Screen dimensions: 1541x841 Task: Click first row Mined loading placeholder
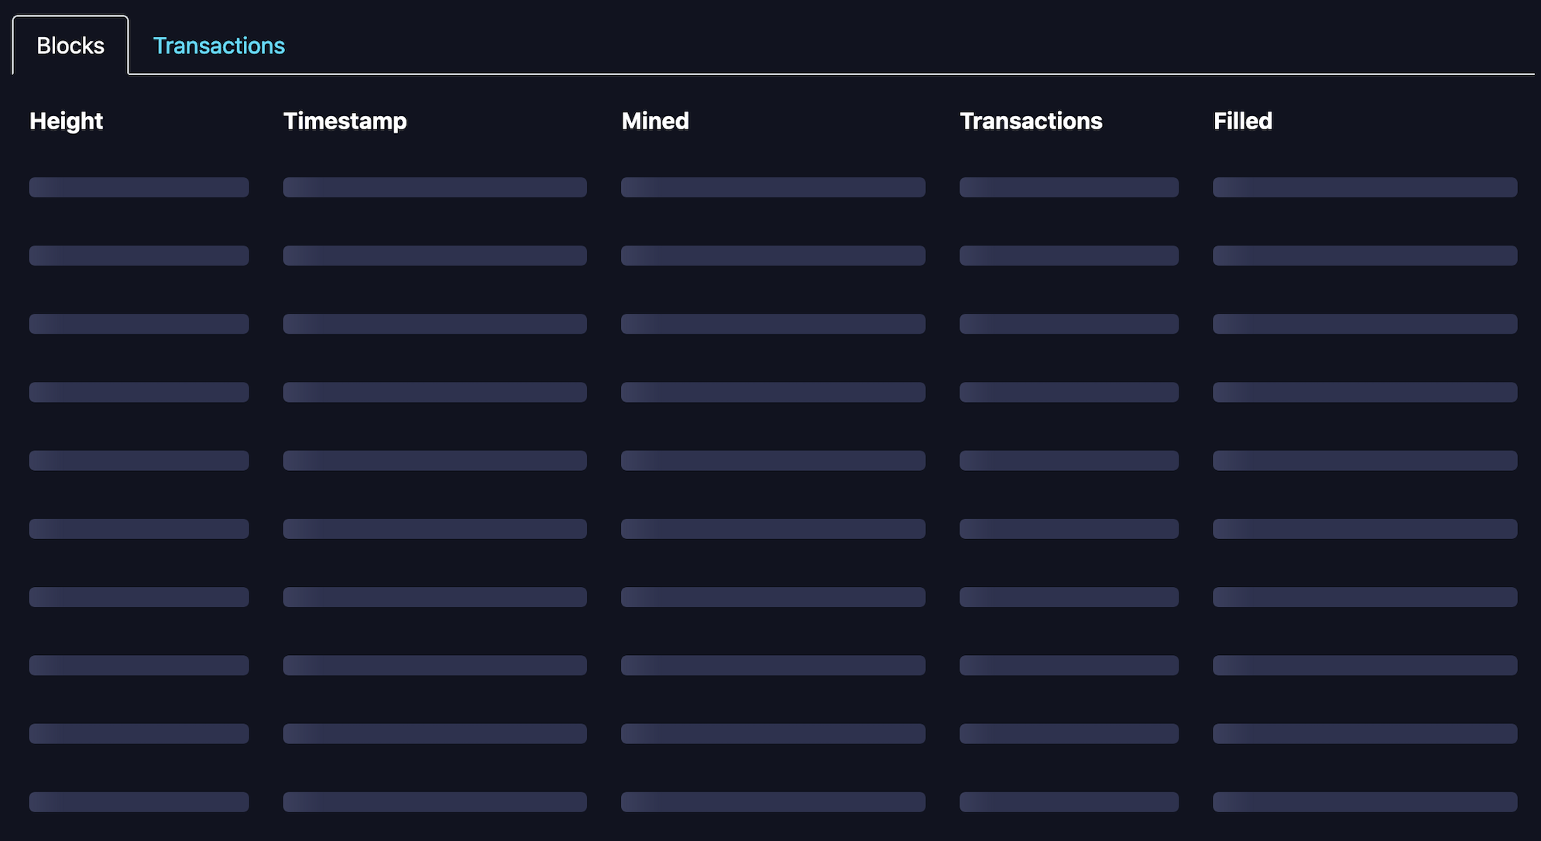[x=773, y=187]
